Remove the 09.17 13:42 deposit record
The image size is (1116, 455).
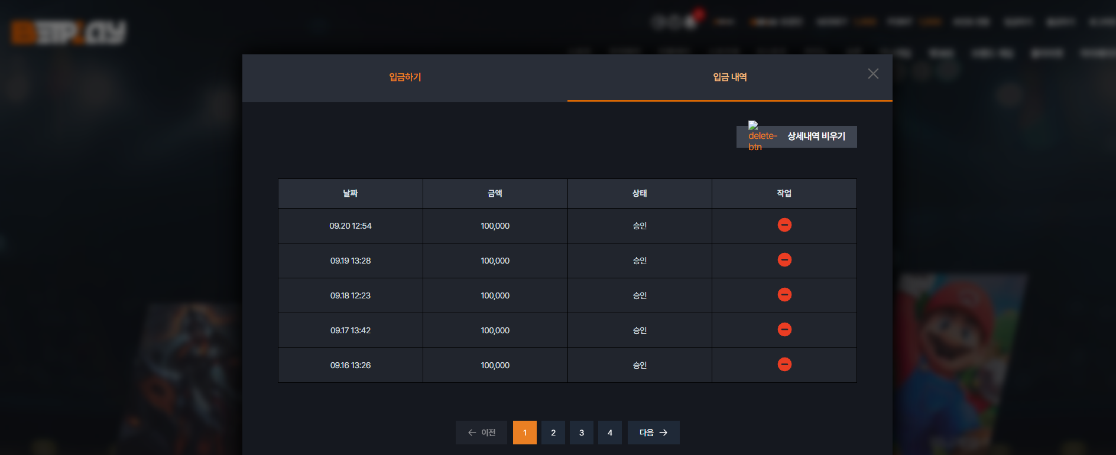pos(784,330)
